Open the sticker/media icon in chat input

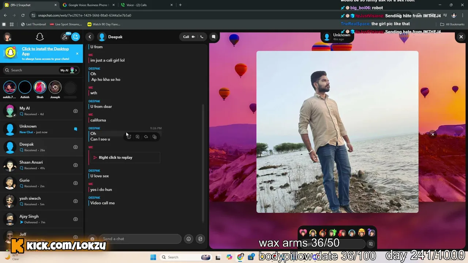[x=200, y=239]
